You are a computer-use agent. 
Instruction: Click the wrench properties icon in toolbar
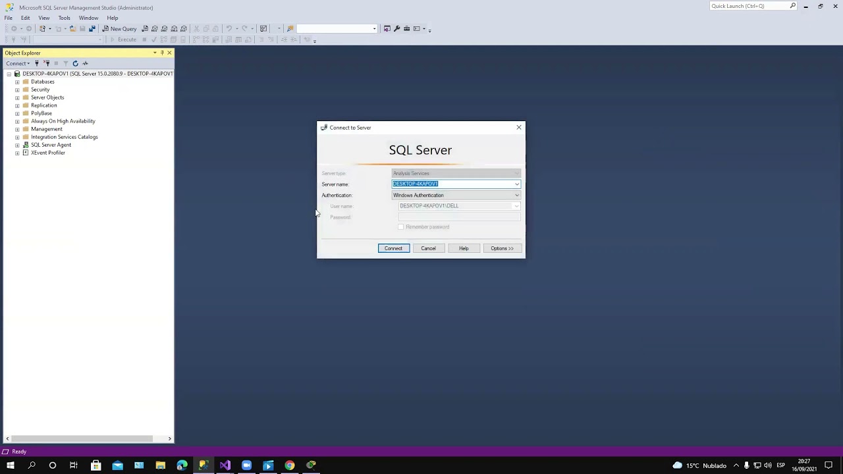point(396,29)
